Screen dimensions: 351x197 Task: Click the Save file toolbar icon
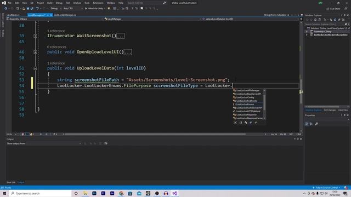28,9
